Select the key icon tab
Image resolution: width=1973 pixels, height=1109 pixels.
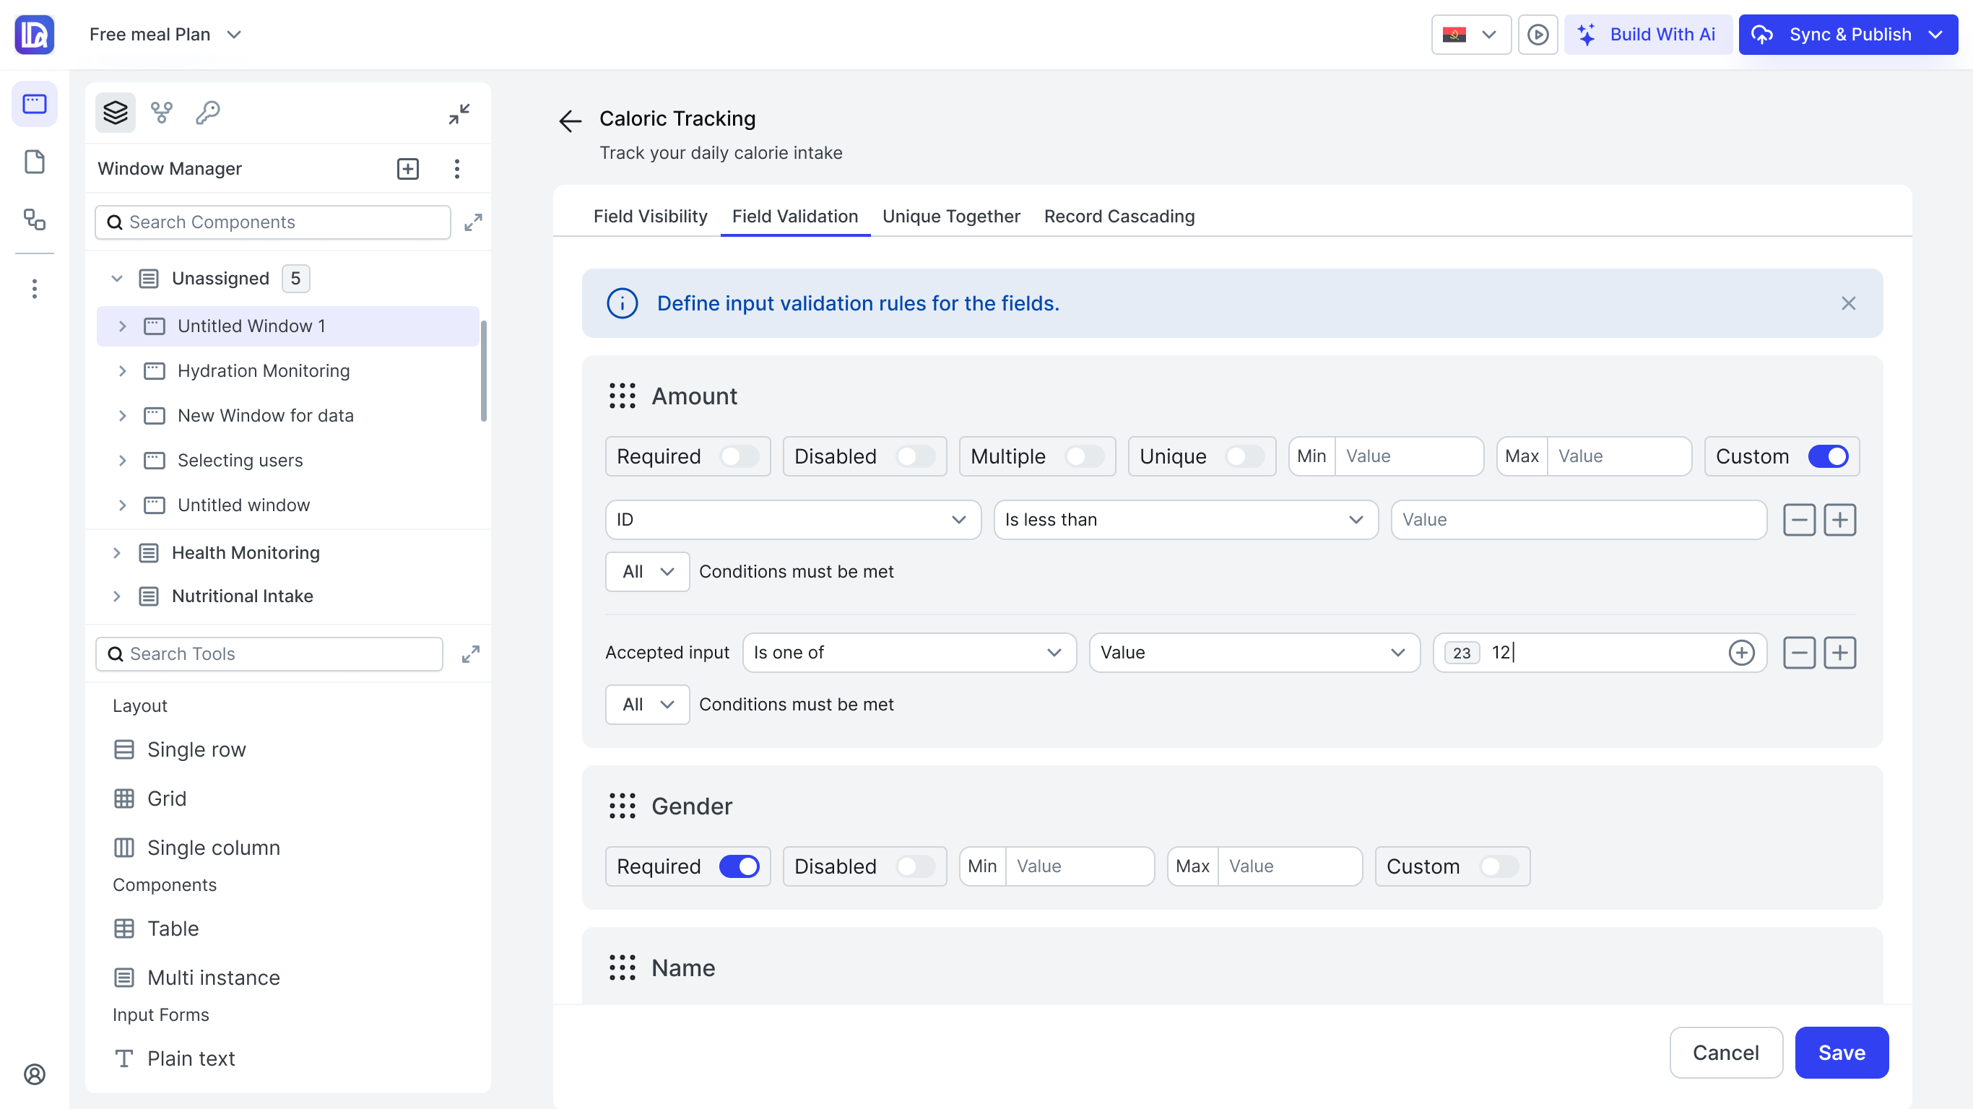click(x=207, y=113)
